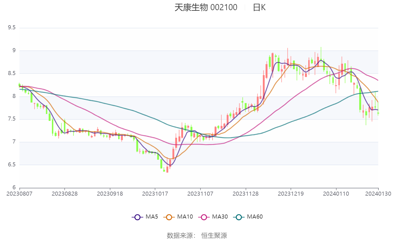Click the 20231128 date axis label
This screenshot has width=394, height=240.
(246, 193)
